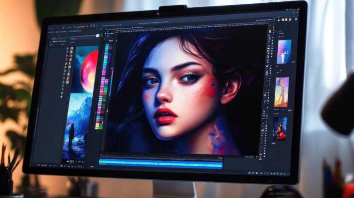Adjust the purple-to-blue vertical gradient slider

coord(111,82)
